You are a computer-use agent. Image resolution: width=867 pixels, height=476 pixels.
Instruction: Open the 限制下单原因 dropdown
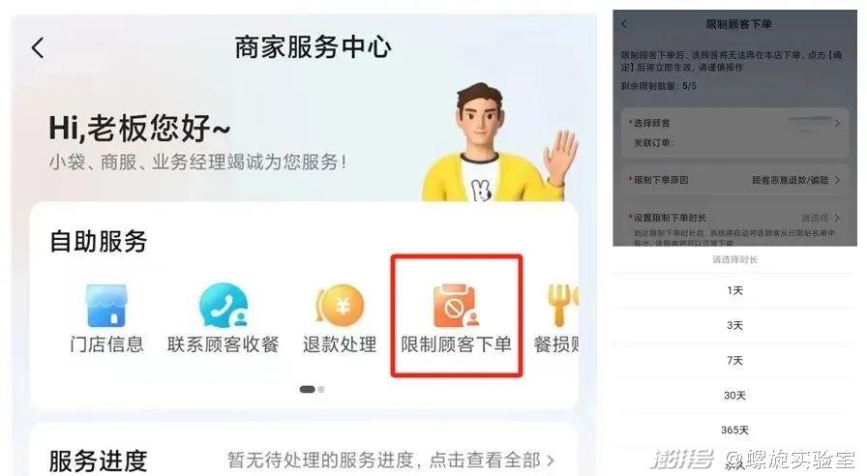point(734,180)
